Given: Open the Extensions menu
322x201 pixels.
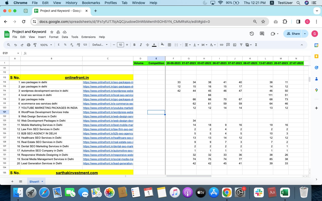Looking at the screenshot, I should [88, 37].
